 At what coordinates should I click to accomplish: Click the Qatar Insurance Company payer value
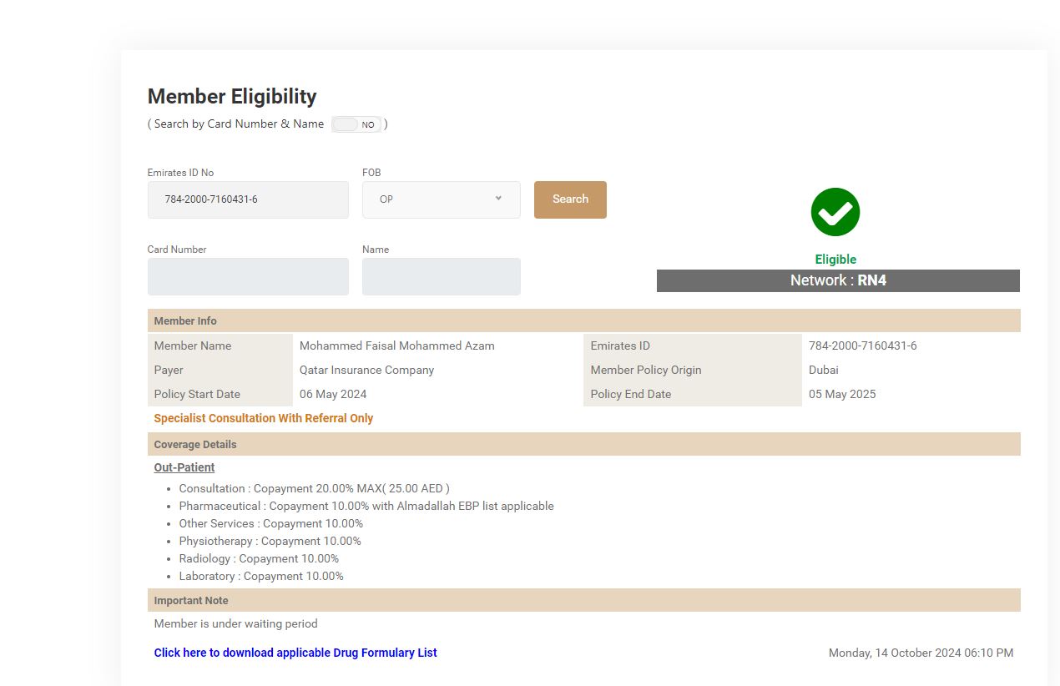pos(366,370)
